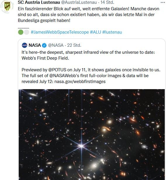Open the @AustriaLustenau handle link
The width and height of the screenshot is (168, 180).
(x=79, y=2)
